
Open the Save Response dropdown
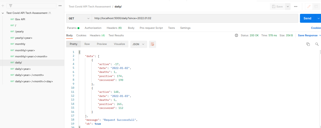pos(309,35)
